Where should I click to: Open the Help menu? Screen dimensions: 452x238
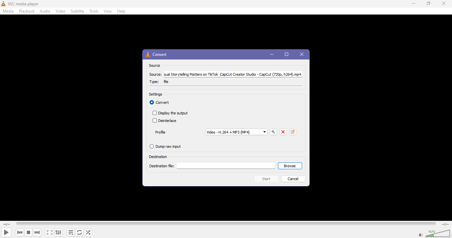121,11
